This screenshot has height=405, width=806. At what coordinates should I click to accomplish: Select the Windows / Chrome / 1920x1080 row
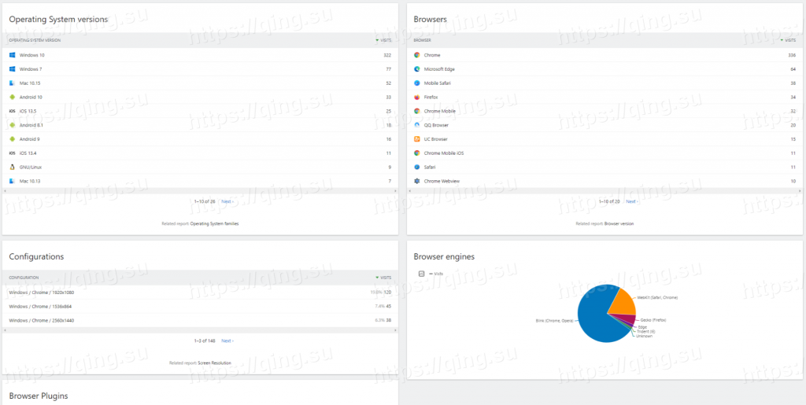tap(41, 292)
